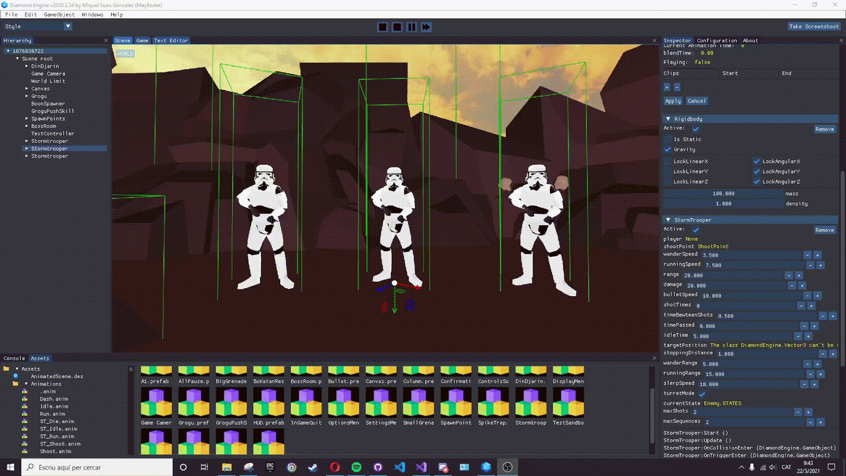
Task: Open Spotify from the taskbar
Action: 356,467
